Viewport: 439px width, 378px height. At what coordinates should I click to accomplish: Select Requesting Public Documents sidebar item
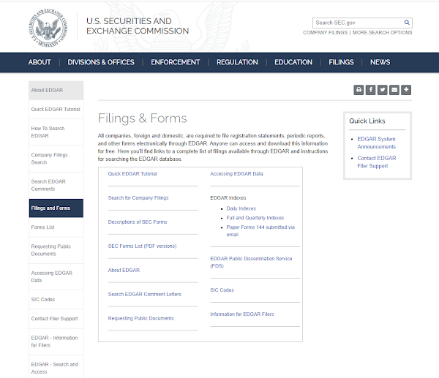56,250
